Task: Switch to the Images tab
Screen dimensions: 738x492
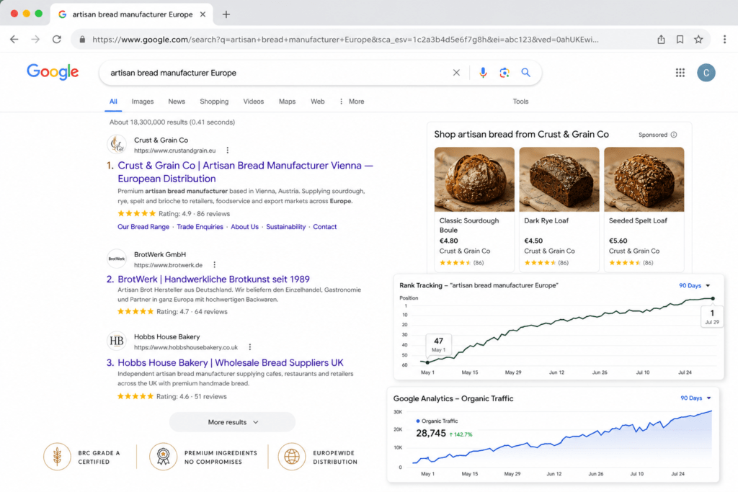Action: [x=143, y=102]
